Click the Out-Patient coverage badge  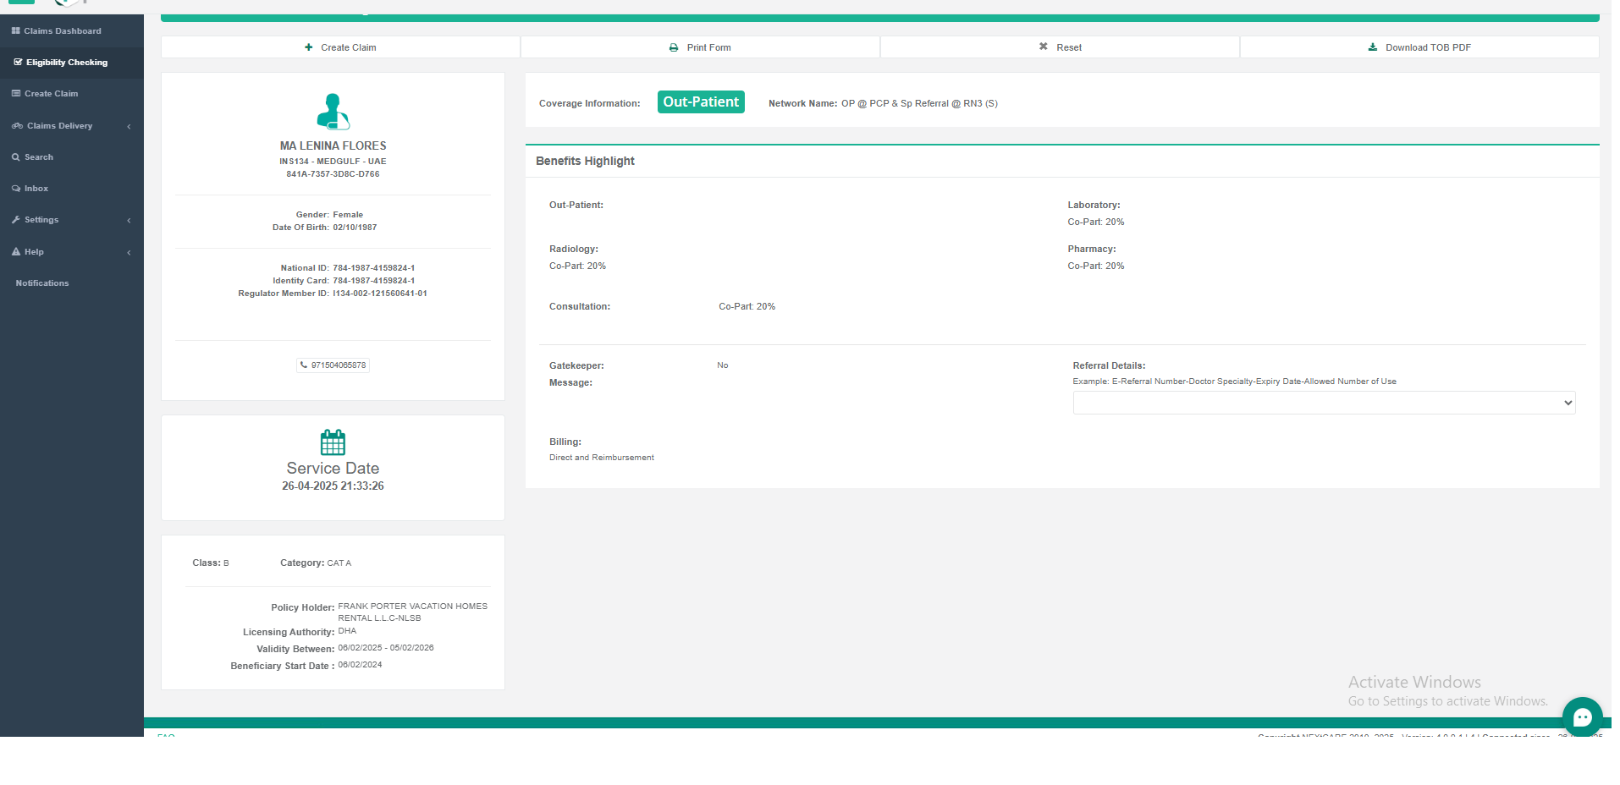coord(700,102)
